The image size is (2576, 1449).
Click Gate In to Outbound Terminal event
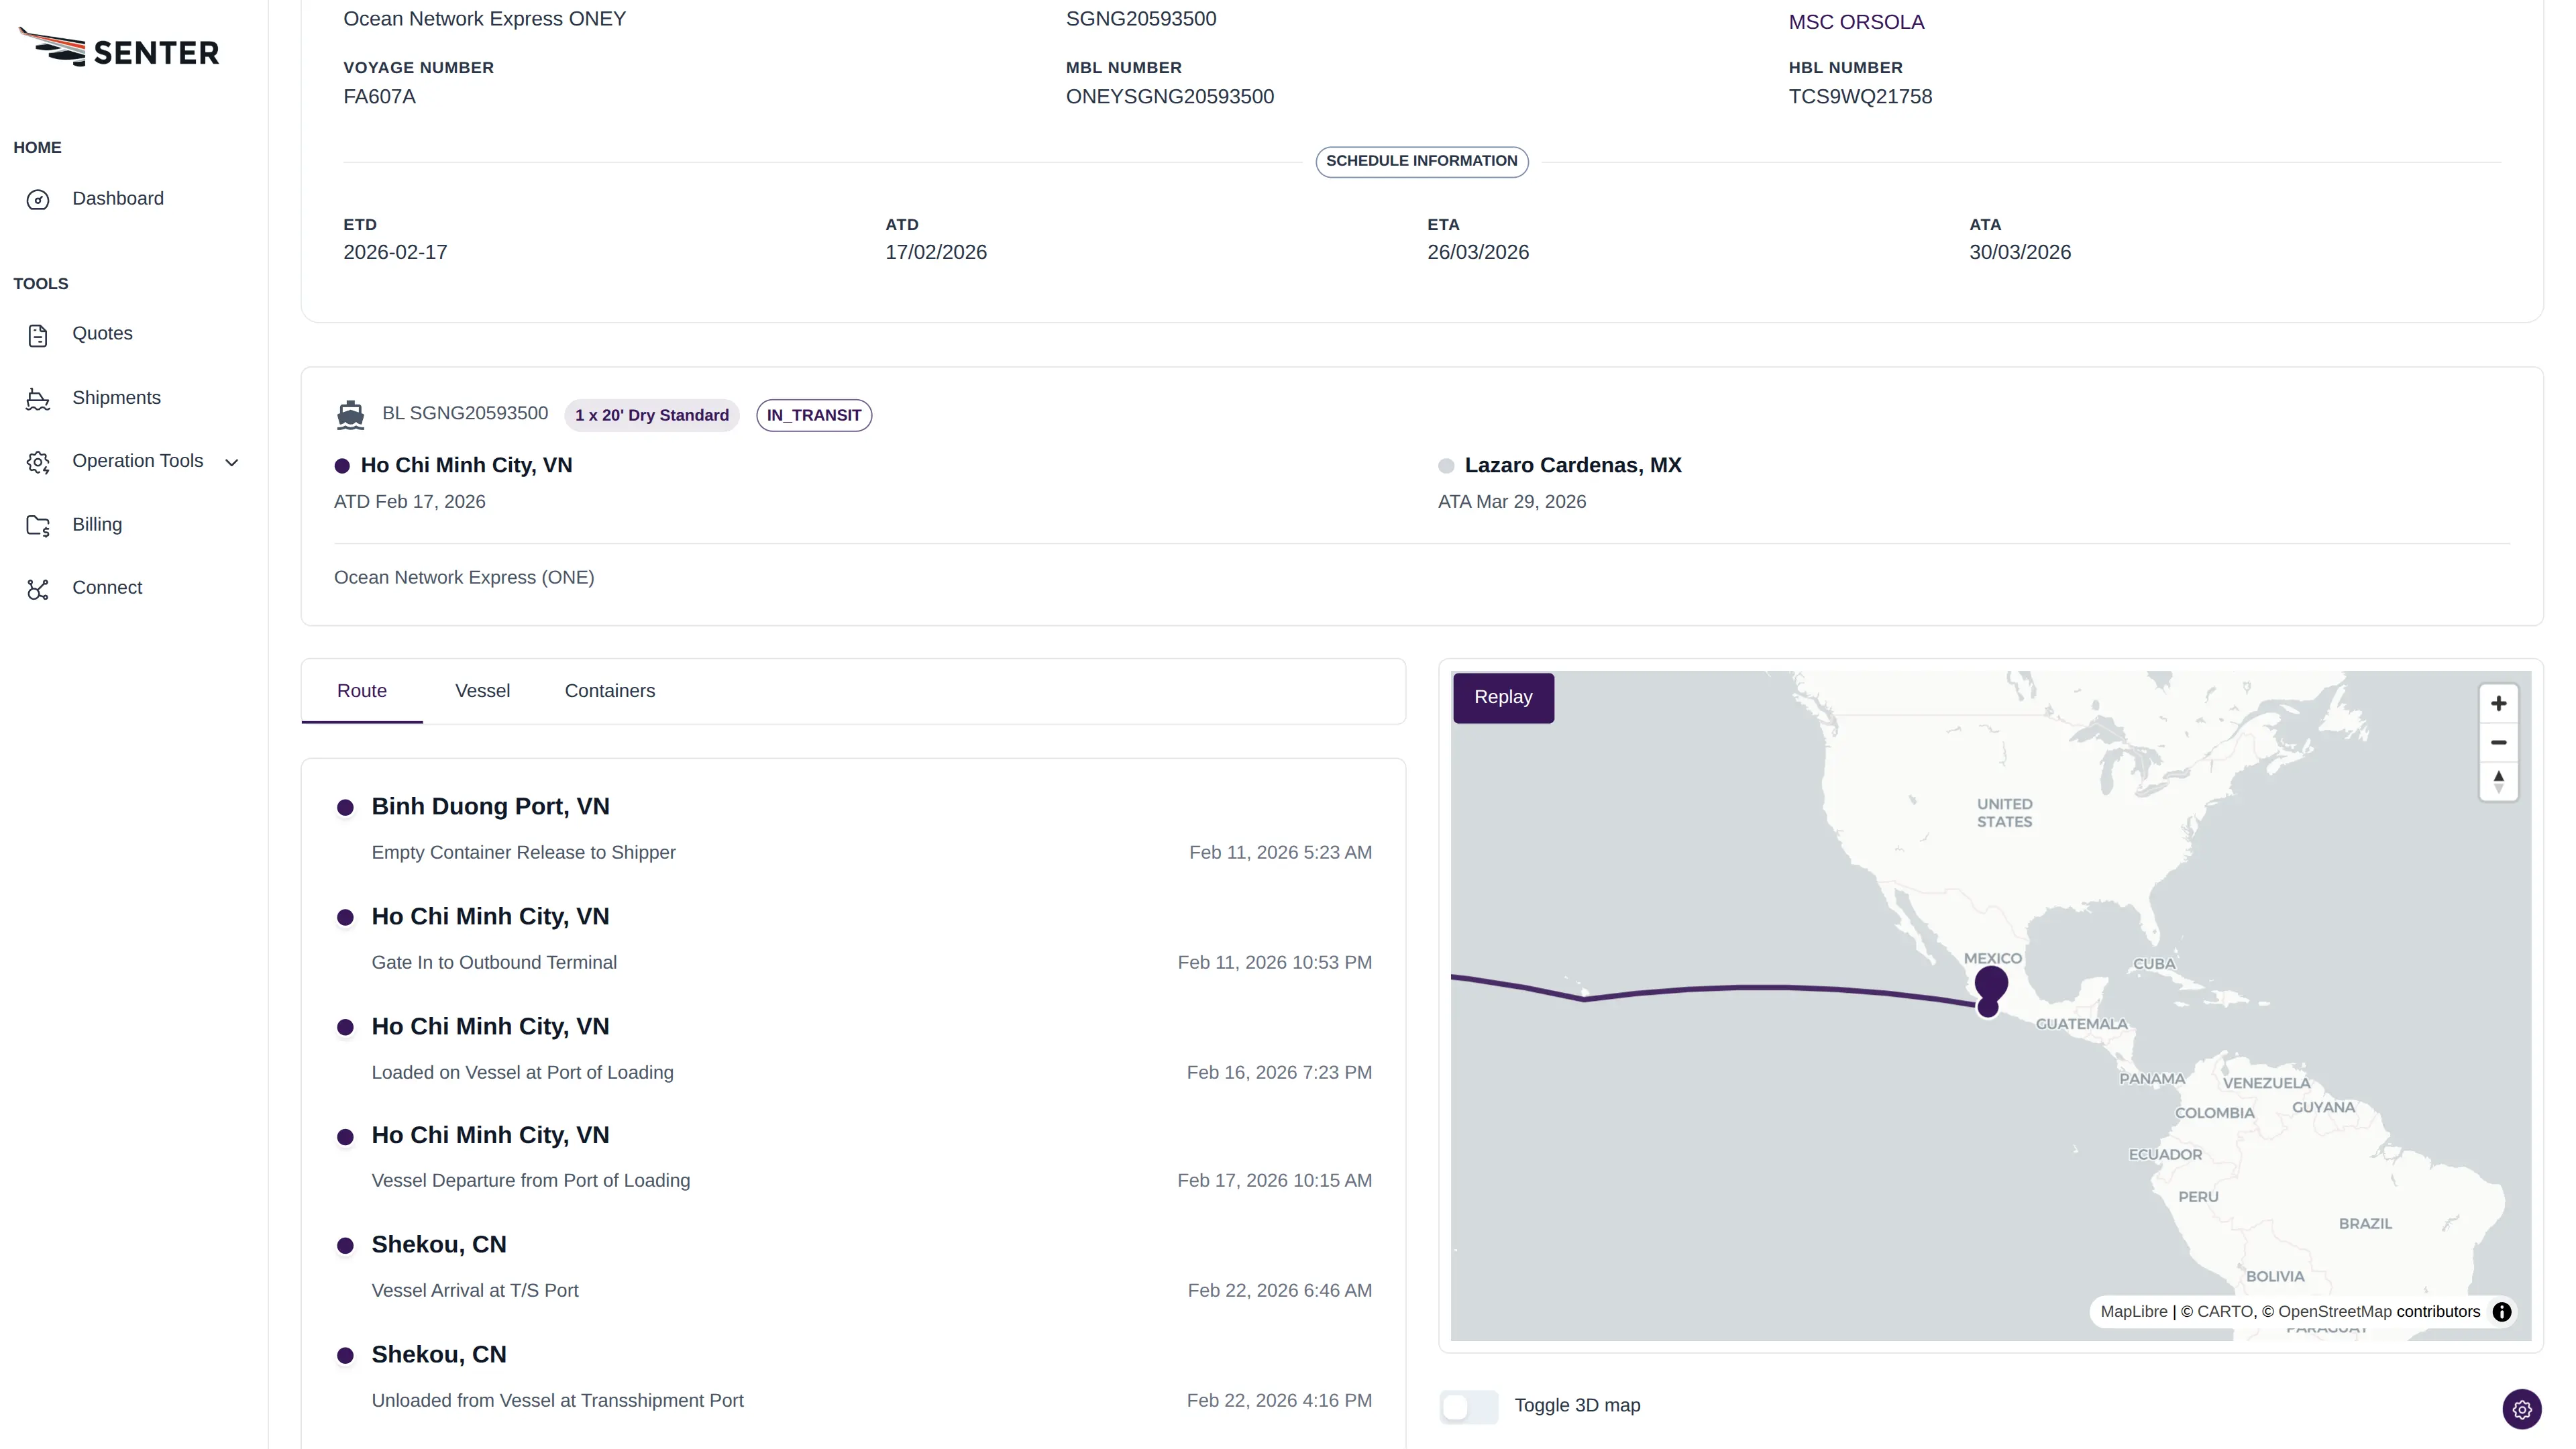point(494,963)
